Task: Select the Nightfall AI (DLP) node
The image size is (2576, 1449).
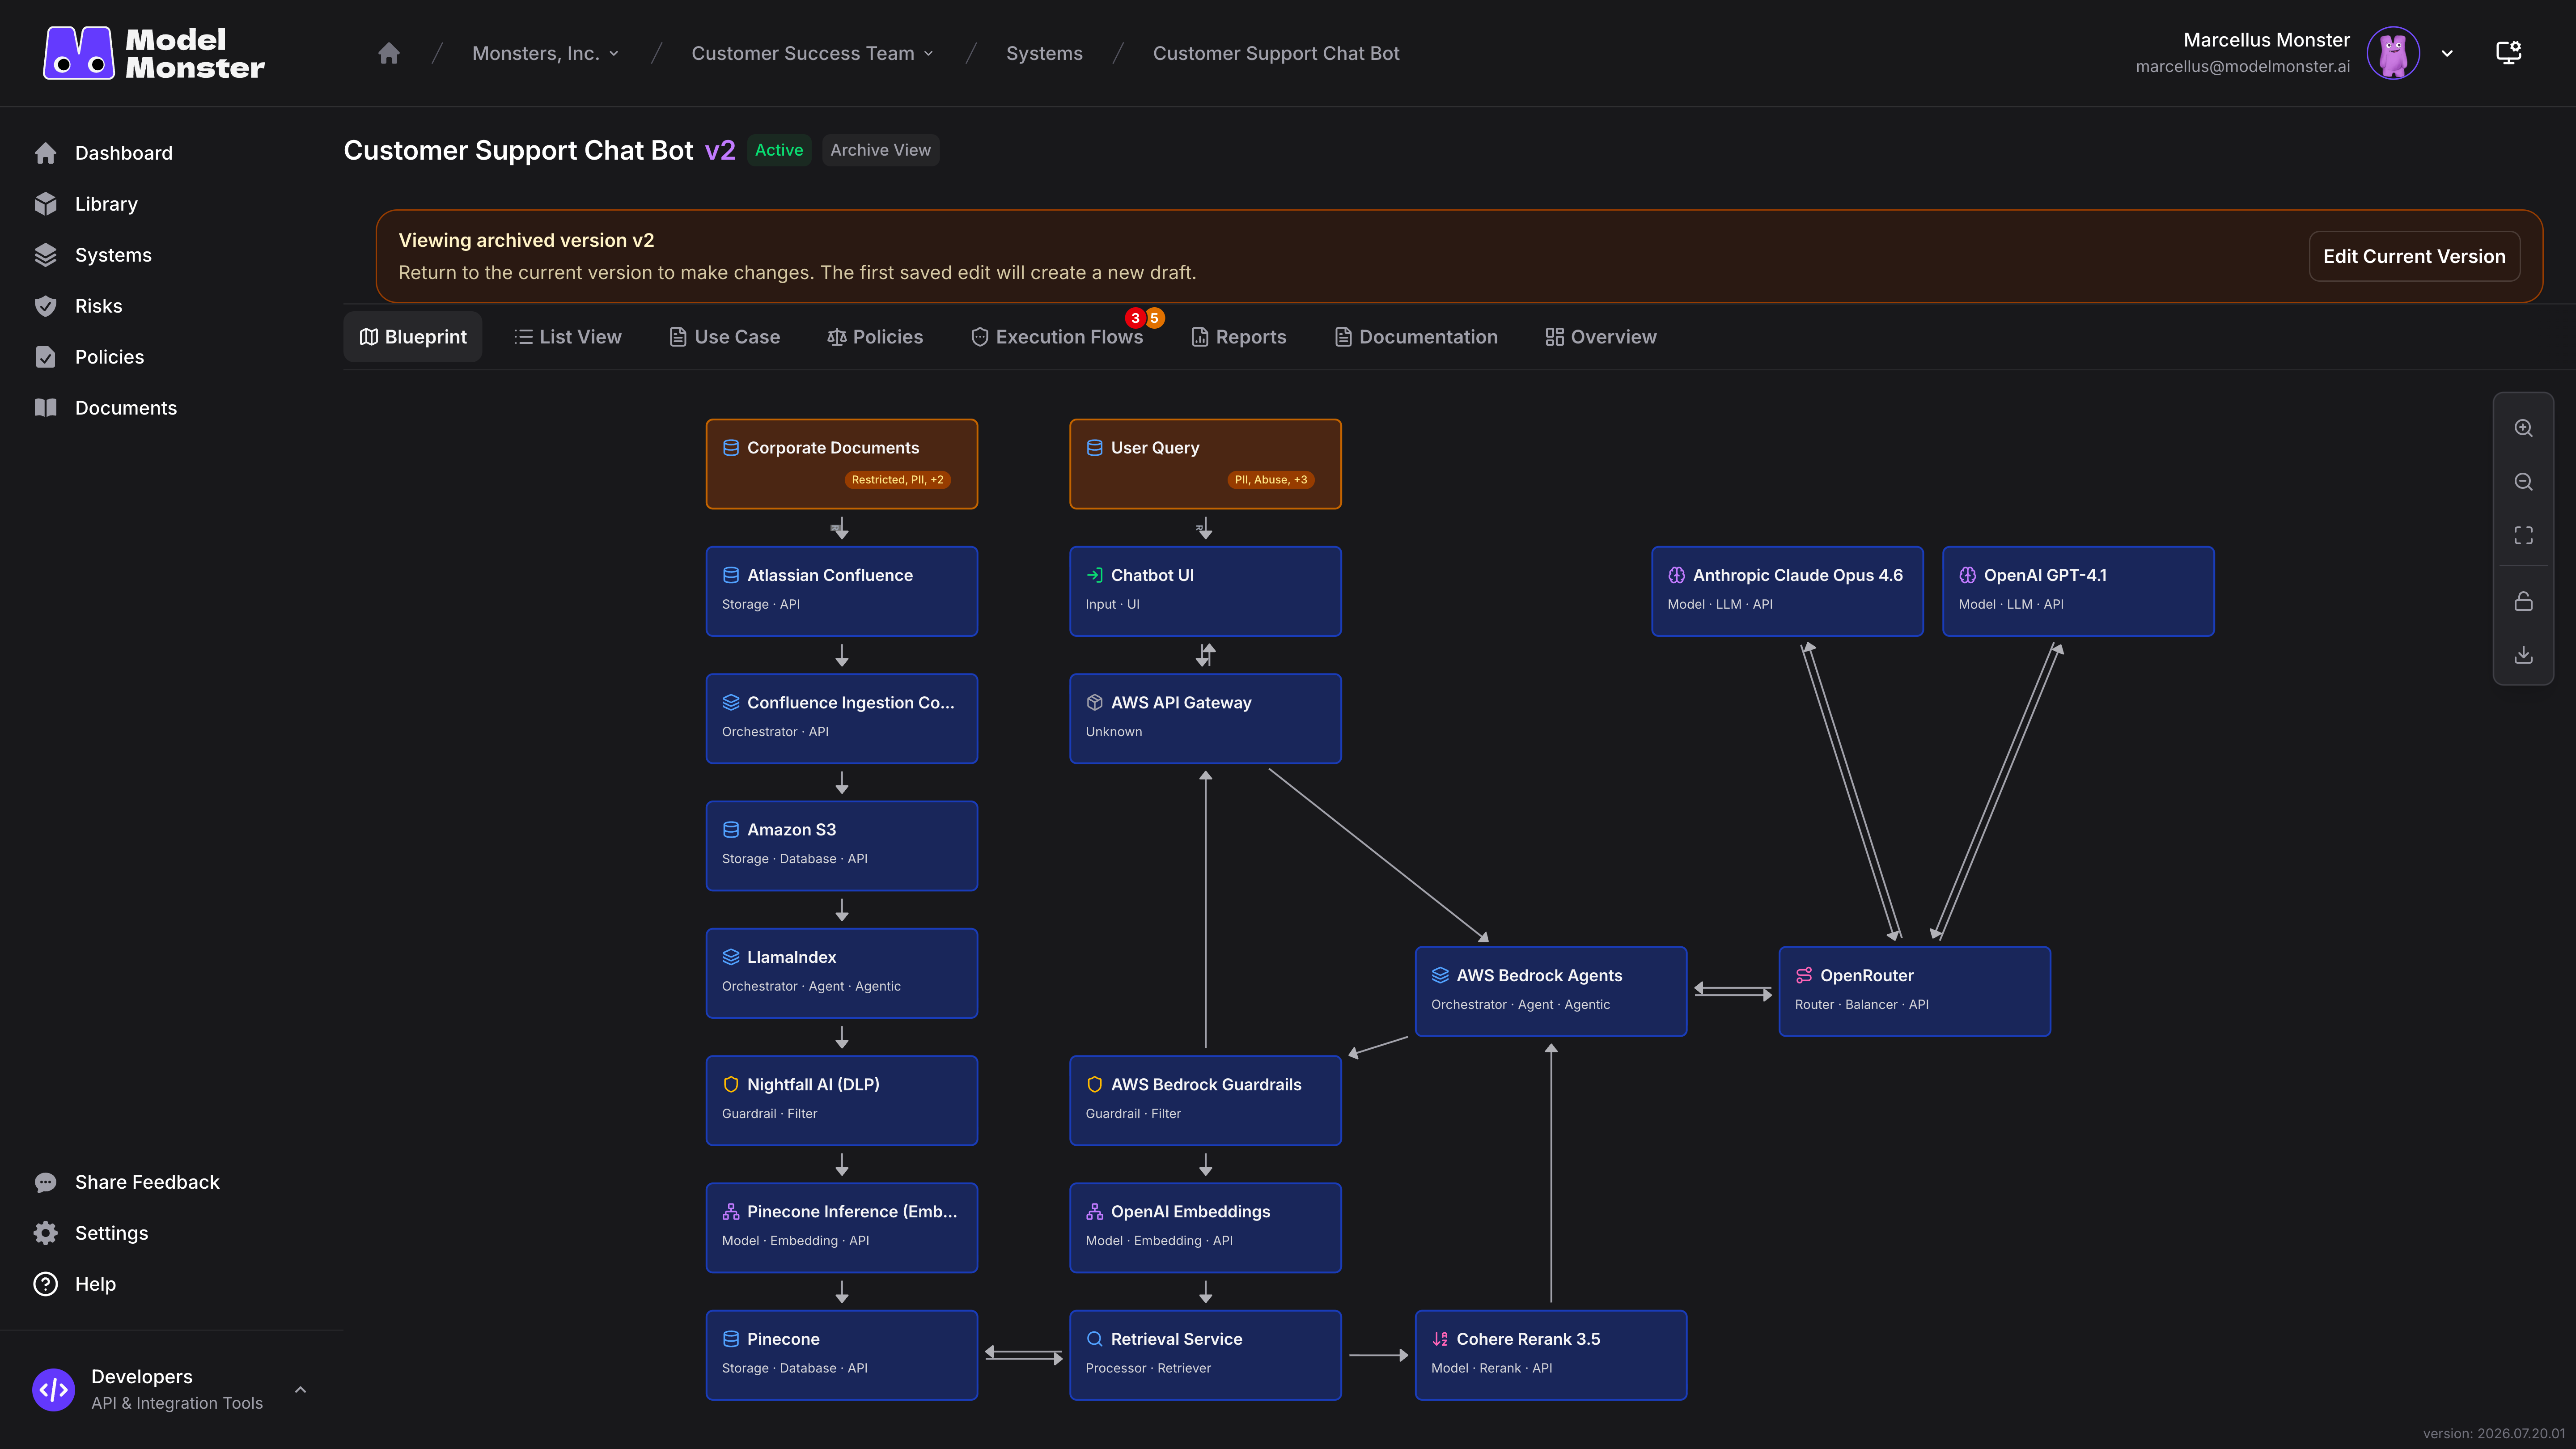Action: 842,1100
